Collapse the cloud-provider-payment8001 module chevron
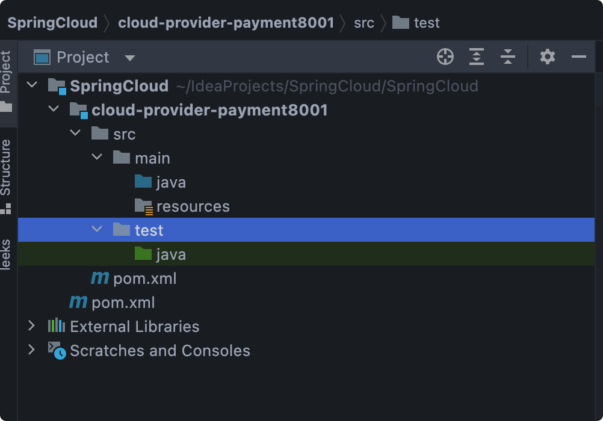Screen dimensions: 603x421 54,109
